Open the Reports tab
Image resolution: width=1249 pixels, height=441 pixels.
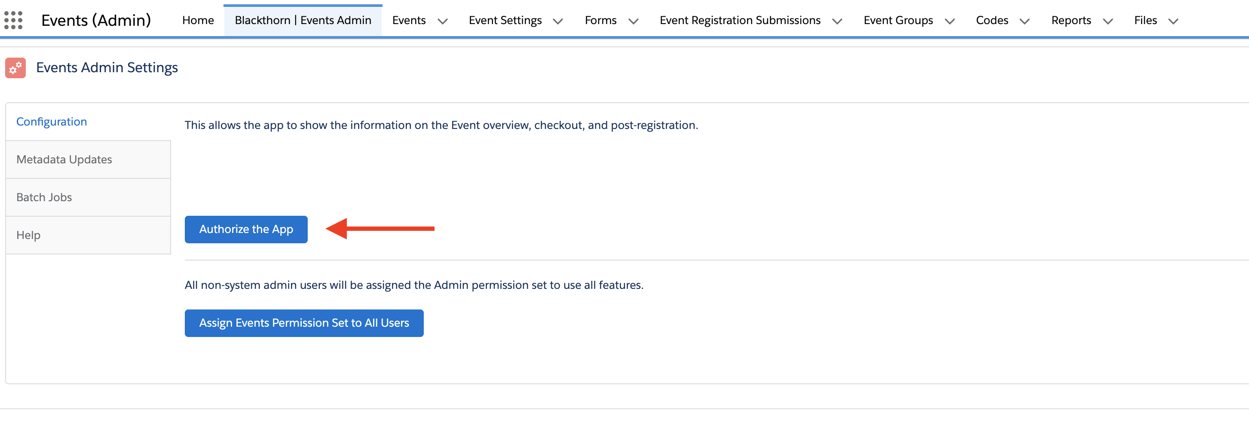pos(1071,20)
